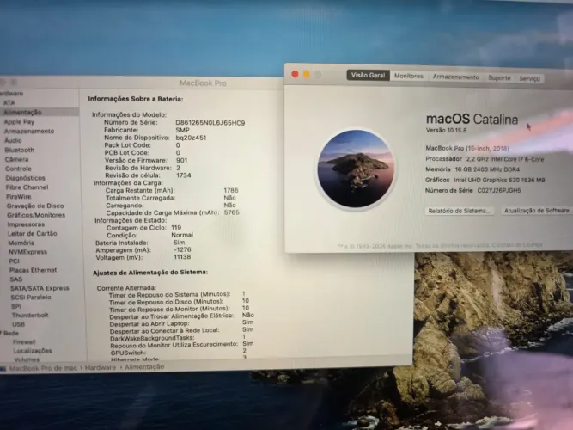The image size is (573, 430).
Task: Click the Condição value Normal
Action: (x=182, y=235)
